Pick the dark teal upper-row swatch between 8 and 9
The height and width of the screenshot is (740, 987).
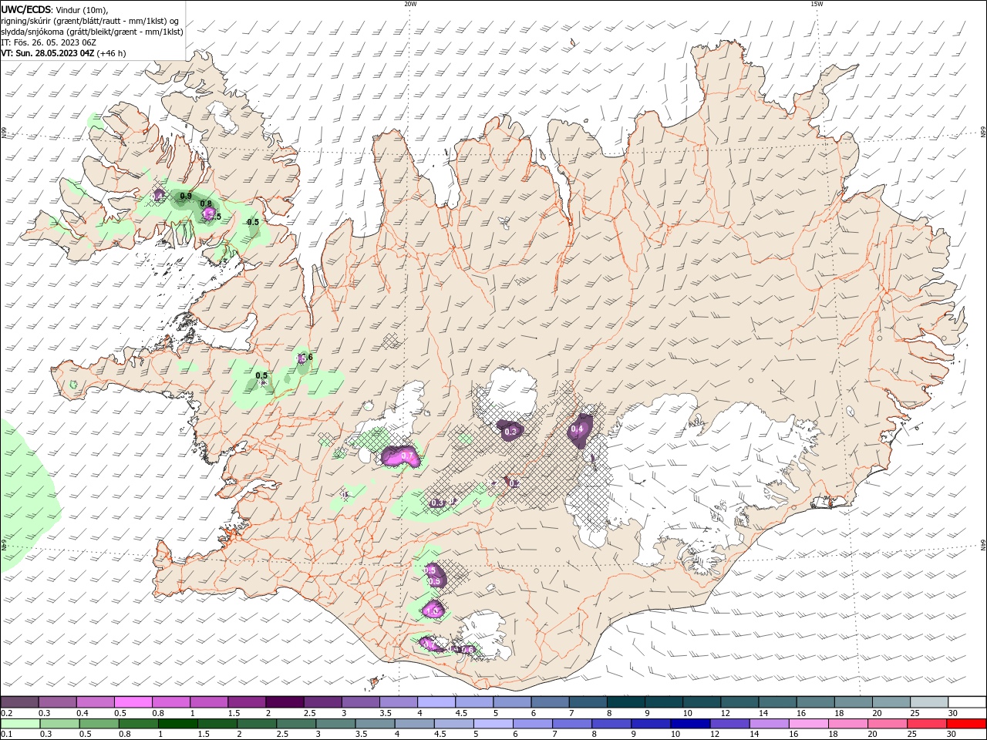pos(625,702)
